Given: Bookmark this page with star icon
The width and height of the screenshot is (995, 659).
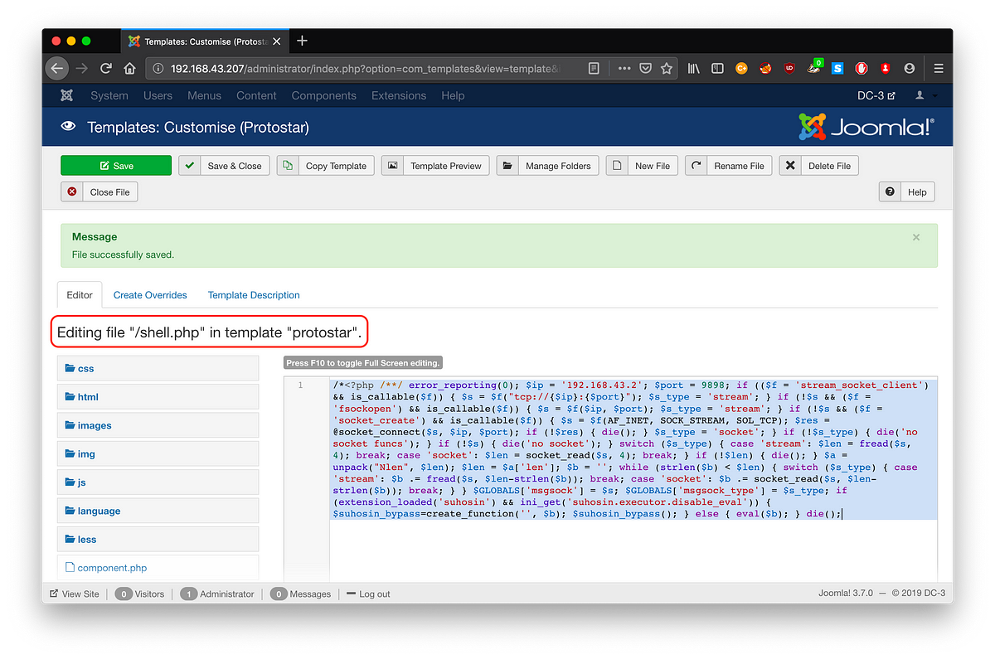Looking at the screenshot, I should (x=667, y=69).
